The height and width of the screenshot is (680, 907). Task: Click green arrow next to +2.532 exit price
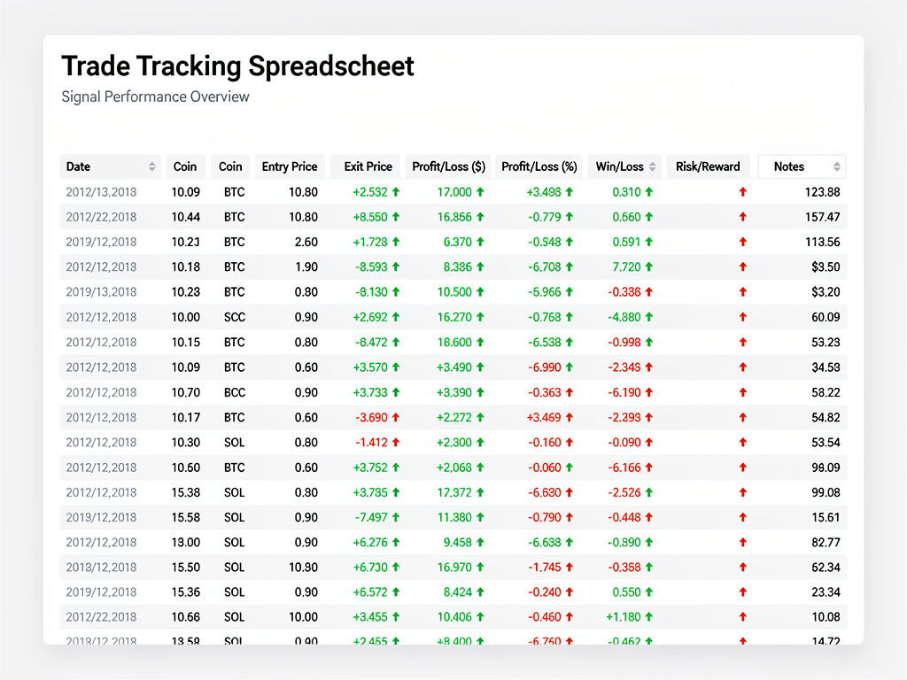click(x=396, y=192)
